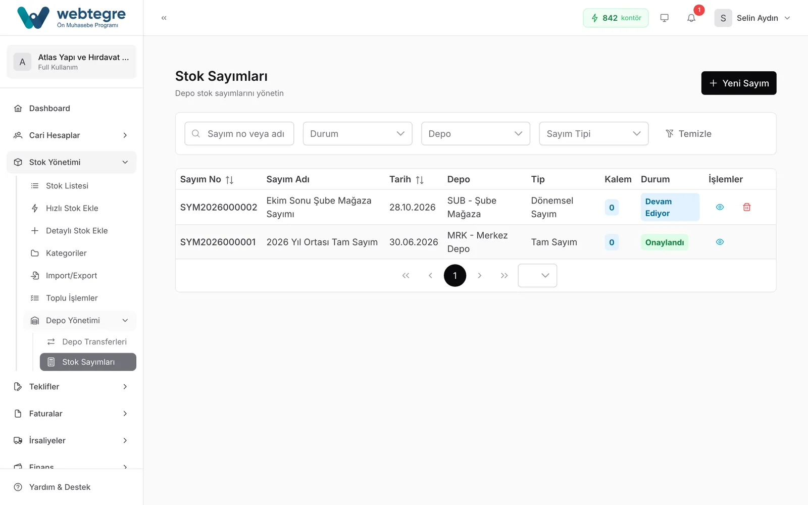This screenshot has width=808, height=505.
Task: Open Detaylı Stok Ekle
Action: [80, 231]
